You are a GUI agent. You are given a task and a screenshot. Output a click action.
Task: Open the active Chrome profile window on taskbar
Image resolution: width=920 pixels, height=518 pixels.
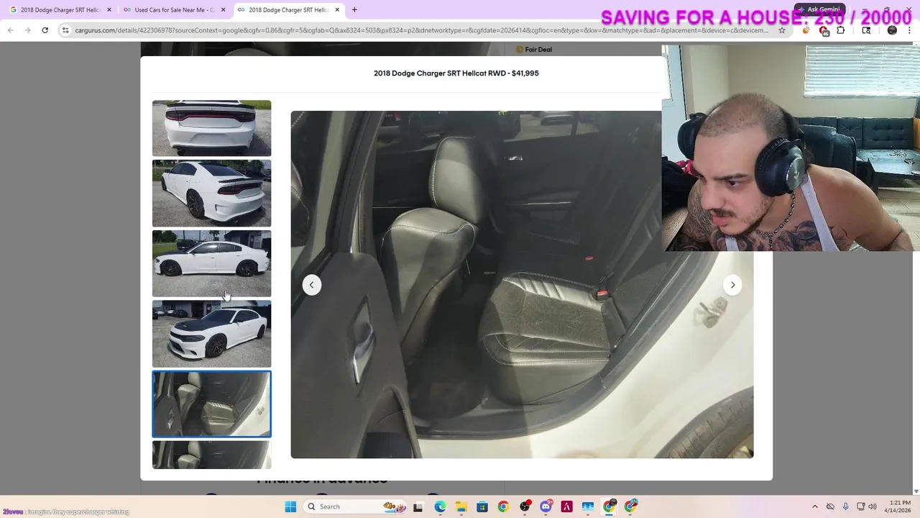click(609, 506)
